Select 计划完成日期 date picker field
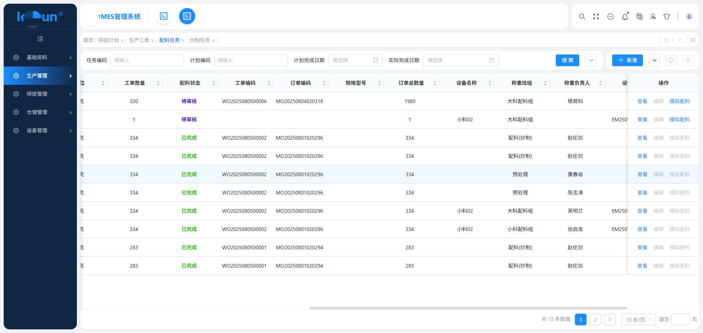703x333 pixels. click(x=355, y=60)
